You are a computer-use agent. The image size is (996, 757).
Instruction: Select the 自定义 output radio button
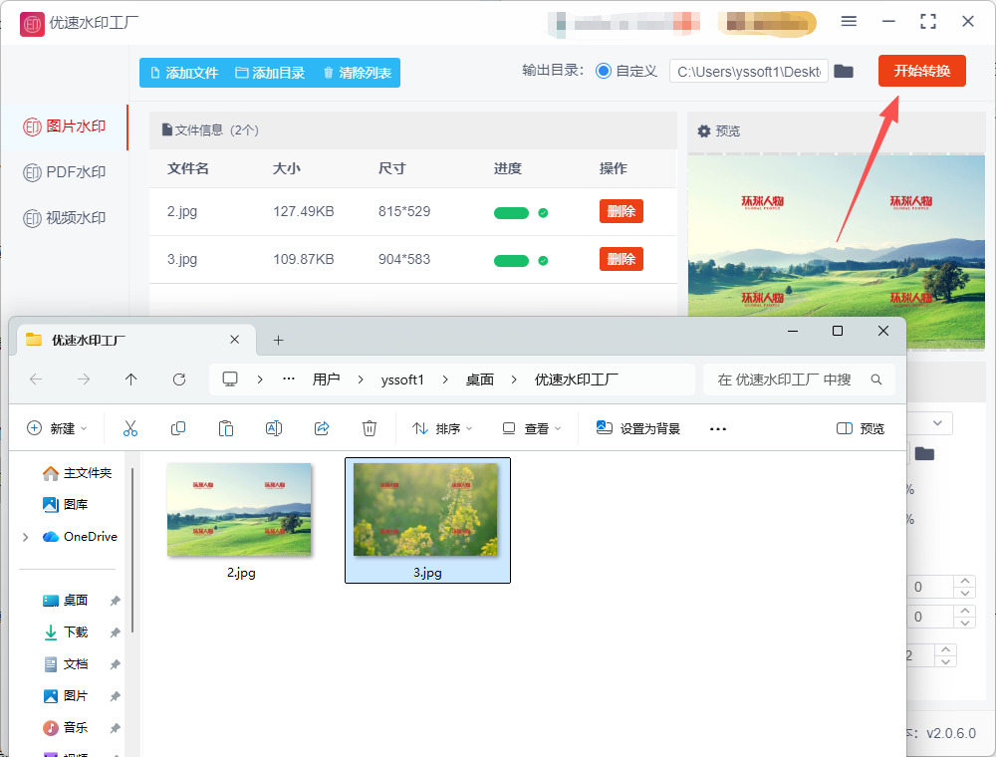click(604, 71)
